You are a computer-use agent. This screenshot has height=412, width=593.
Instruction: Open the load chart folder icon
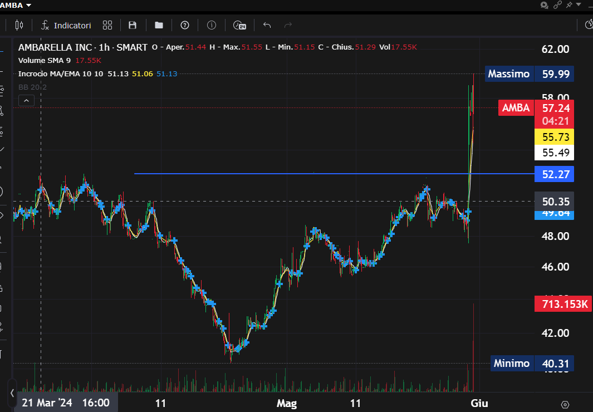[159, 25]
